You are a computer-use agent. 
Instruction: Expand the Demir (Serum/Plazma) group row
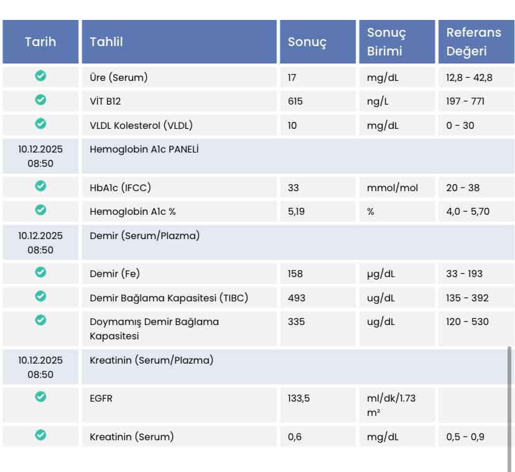coord(258,242)
